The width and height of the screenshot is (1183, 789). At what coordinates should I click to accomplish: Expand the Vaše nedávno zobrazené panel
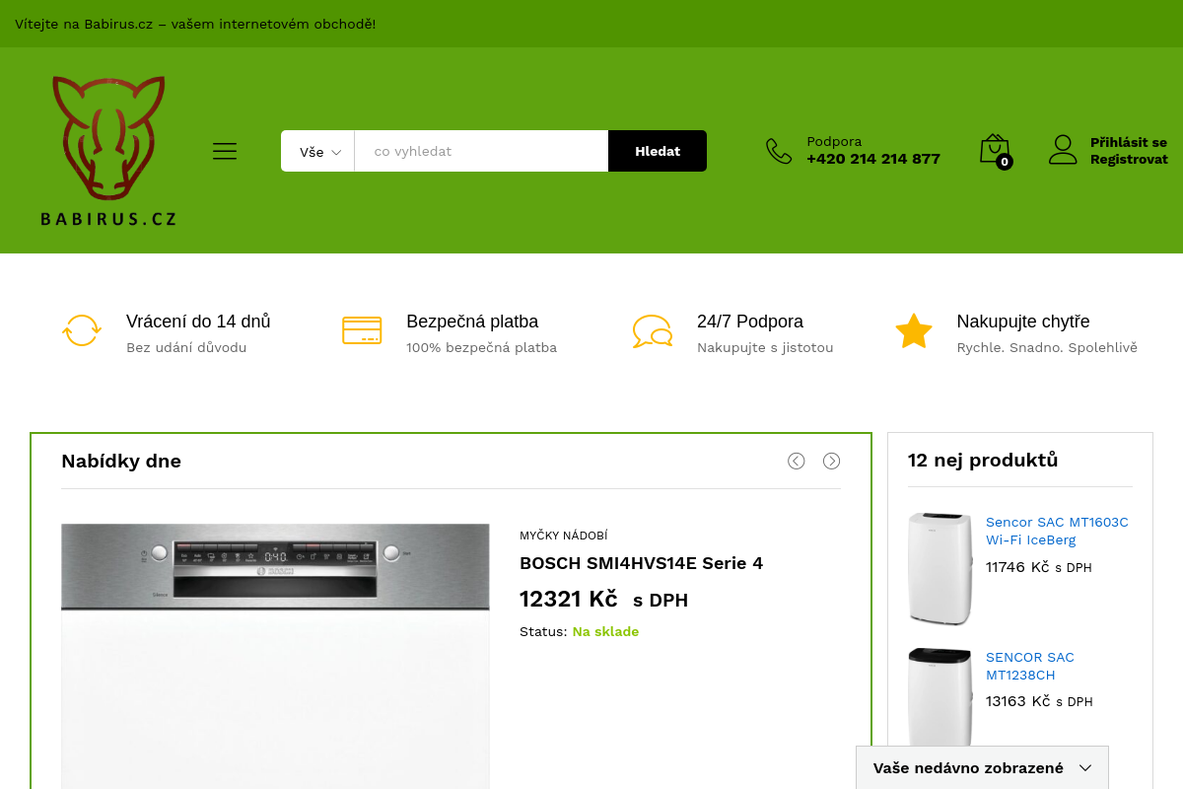982,767
